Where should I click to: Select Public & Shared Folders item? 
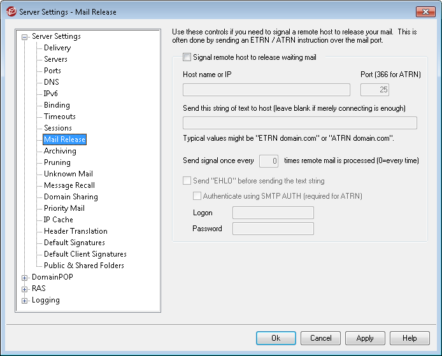(x=83, y=266)
